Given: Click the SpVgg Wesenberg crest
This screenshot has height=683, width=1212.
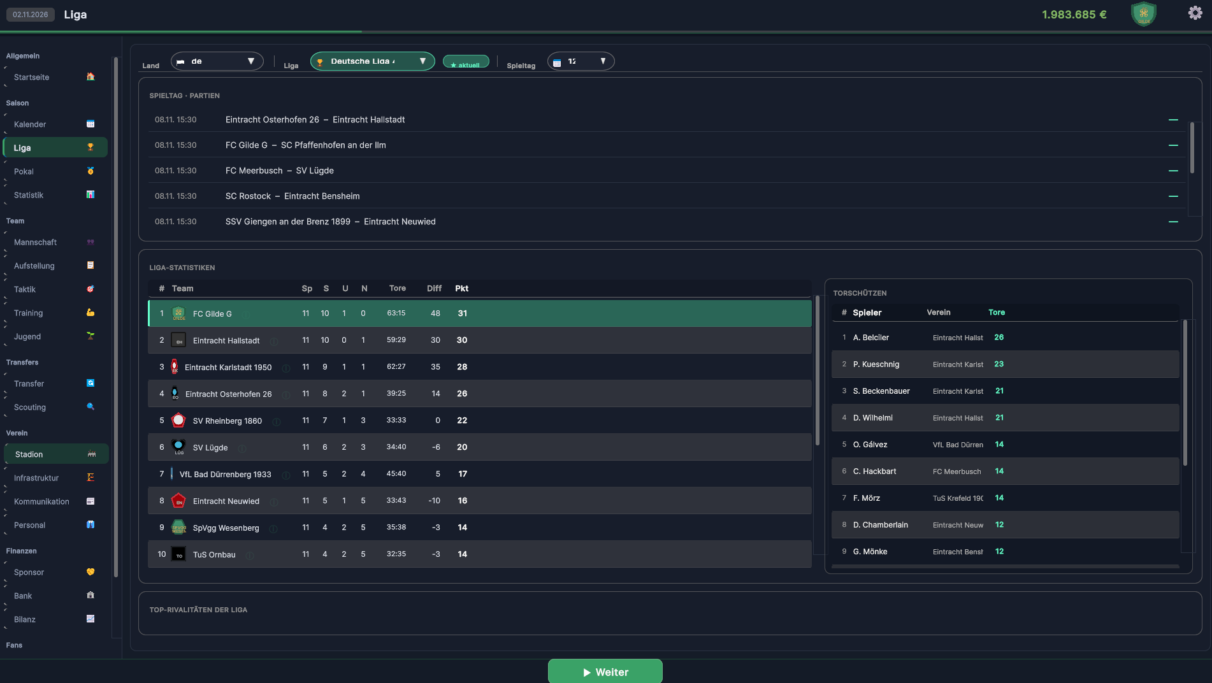Looking at the screenshot, I should click(179, 528).
